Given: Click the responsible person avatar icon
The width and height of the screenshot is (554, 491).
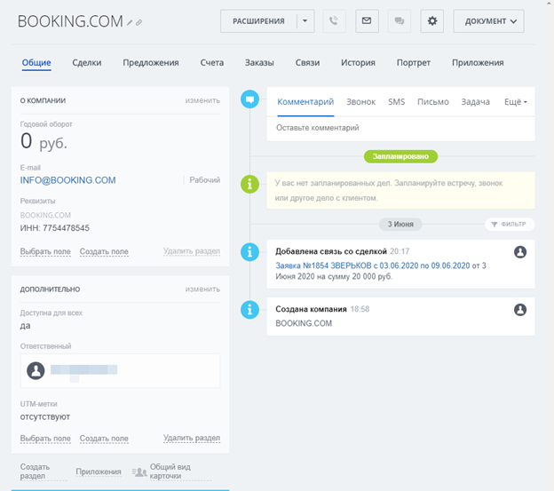Looking at the screenshot, I should tap(36, 370).
